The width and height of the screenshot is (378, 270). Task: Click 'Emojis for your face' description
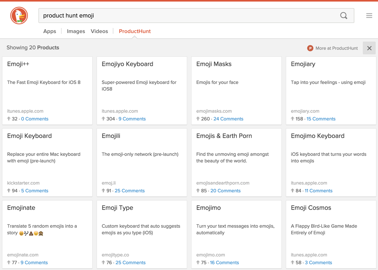[x=217, y=82]
